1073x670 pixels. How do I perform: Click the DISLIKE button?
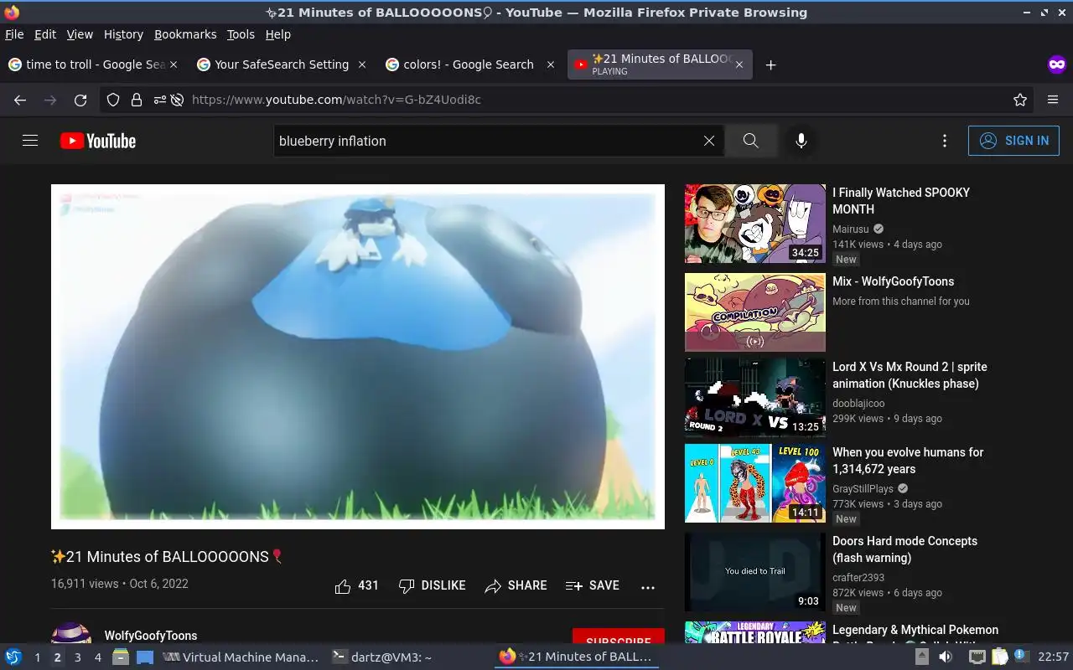pyautogui.click(x=432, y=585)
